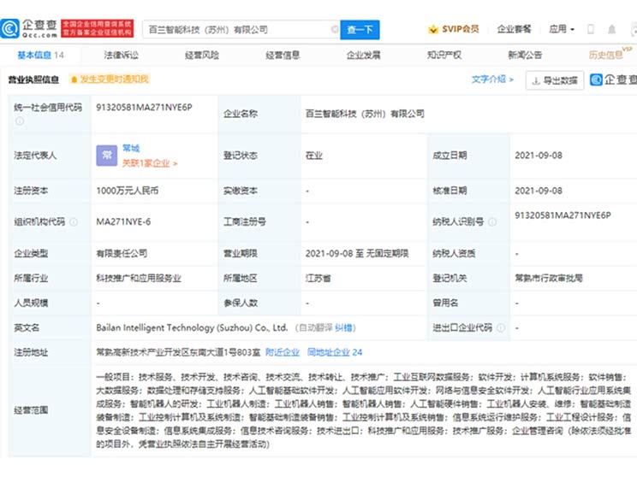Open the 附近企业 link
The width and height of the screenshot is (637, 477).
282,351
